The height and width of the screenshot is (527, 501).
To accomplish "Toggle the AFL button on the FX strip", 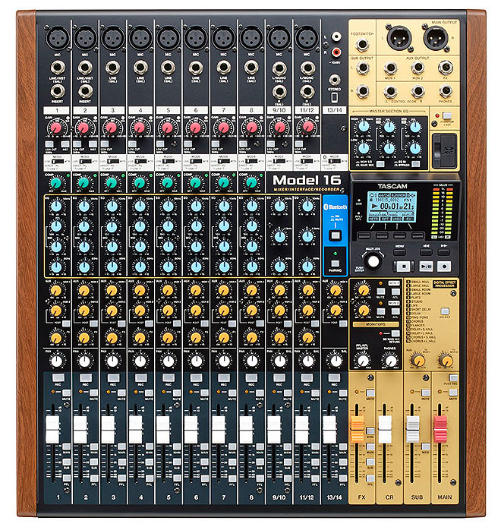I will (x=370, y=478).
